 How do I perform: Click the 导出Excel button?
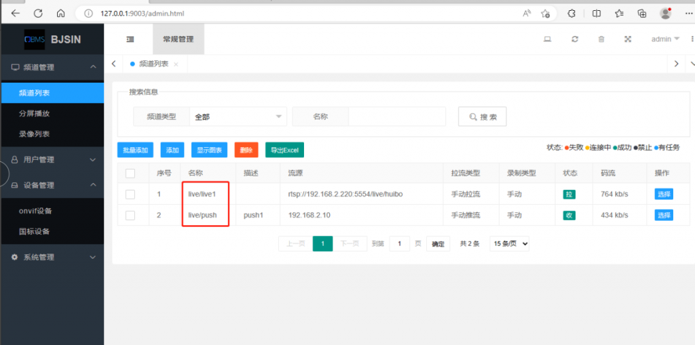click(284, 150)
